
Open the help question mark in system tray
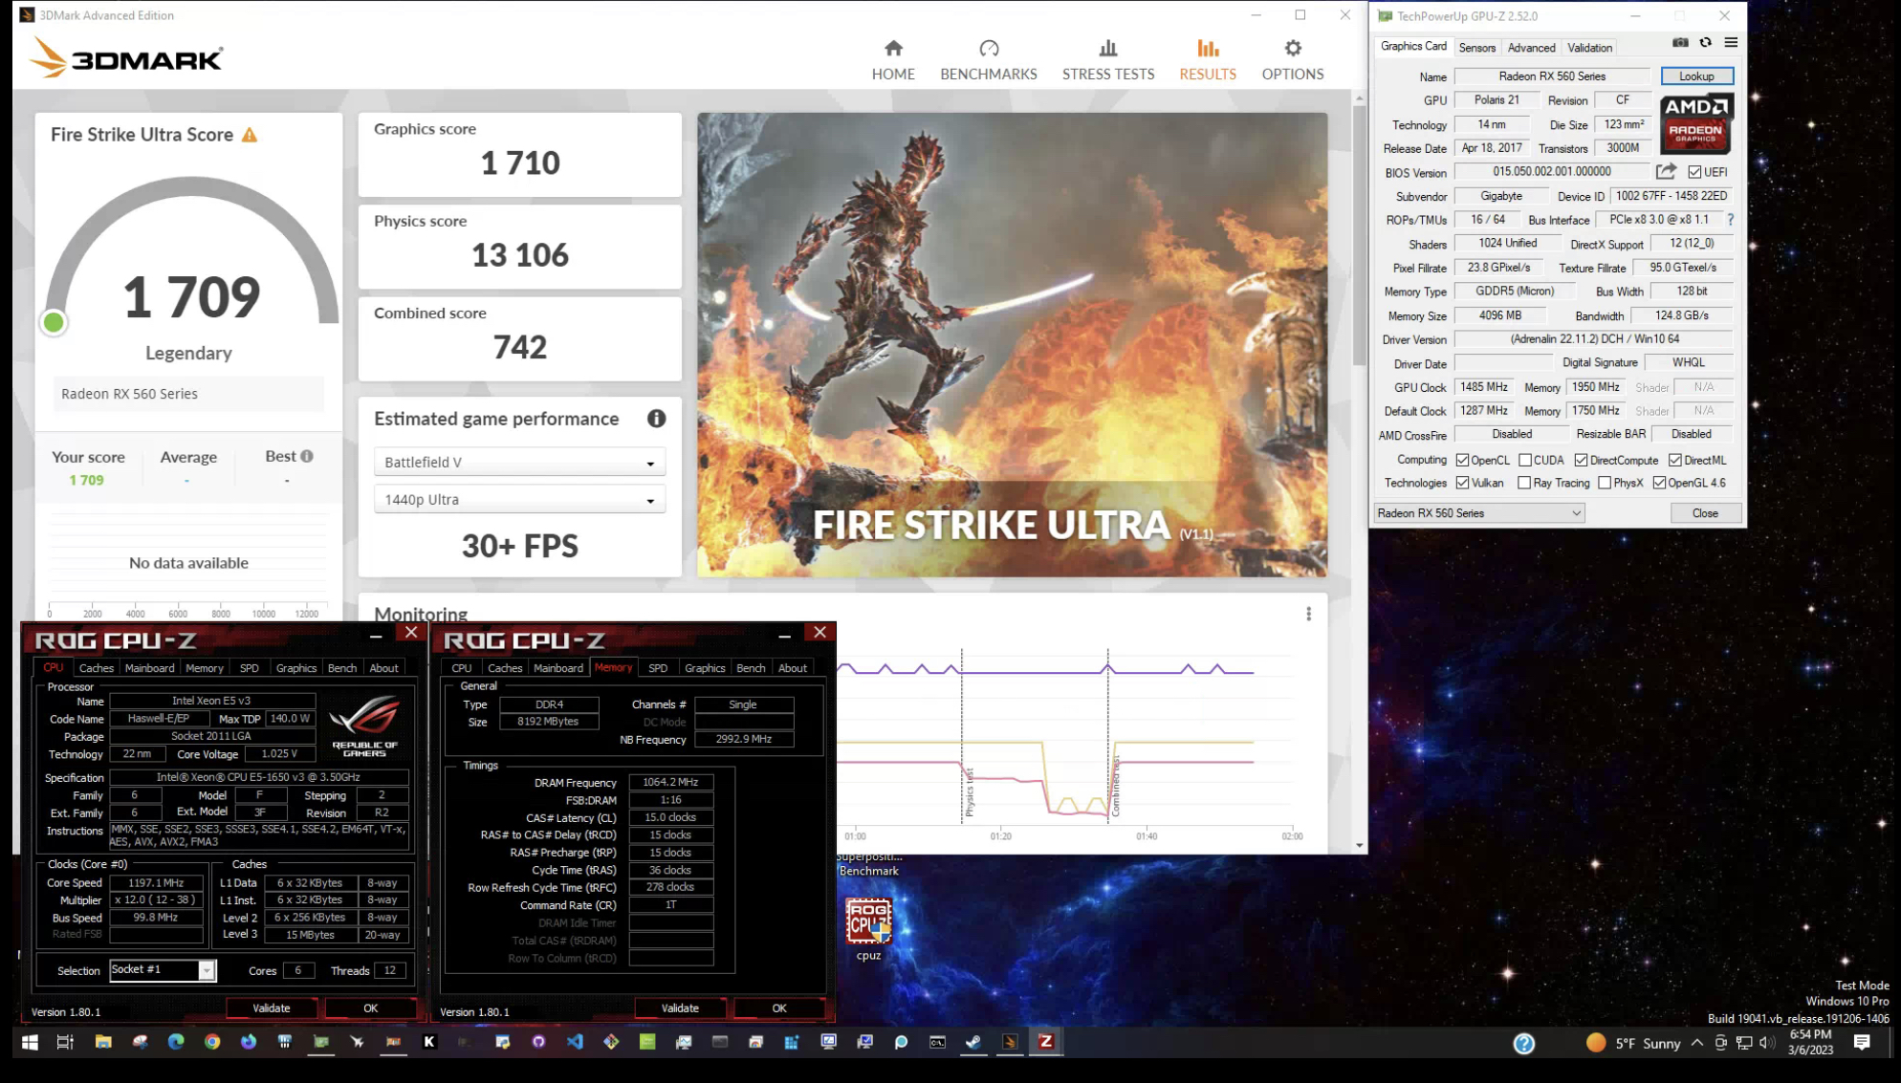[1524, 1044]
